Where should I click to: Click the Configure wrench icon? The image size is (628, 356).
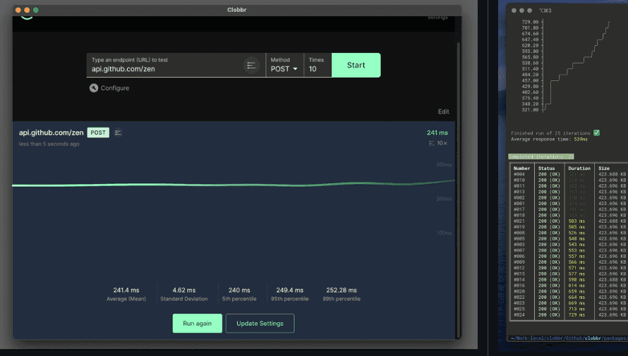[94, 88]
